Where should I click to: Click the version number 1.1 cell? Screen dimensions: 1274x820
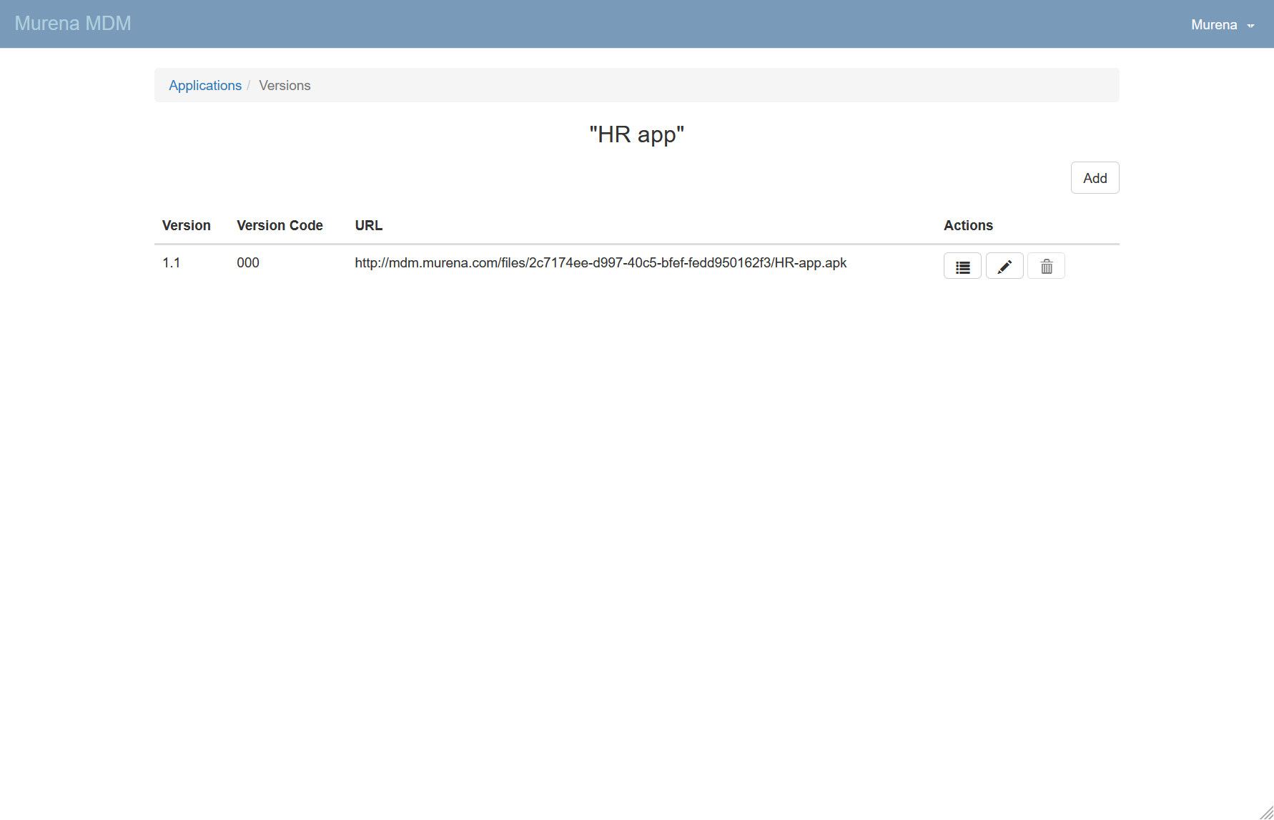click(171, 262)
